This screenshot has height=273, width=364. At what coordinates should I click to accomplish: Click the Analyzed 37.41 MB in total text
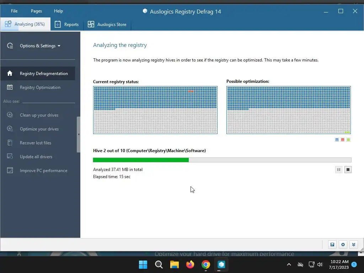coord(118,170)
